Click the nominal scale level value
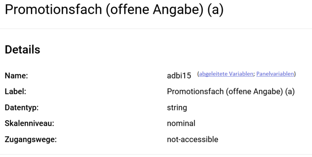Screen dimensions: 312x157 (x=181, y=123)
